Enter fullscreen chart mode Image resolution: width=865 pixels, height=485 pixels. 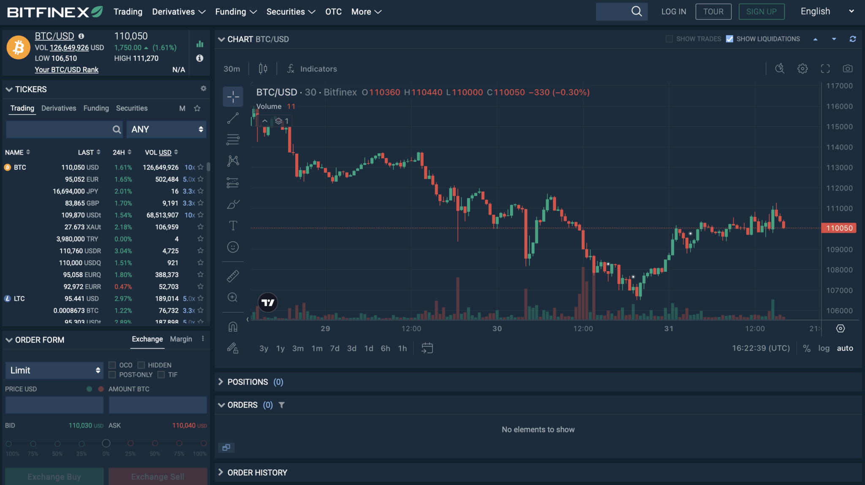click(x=825, y=68)
